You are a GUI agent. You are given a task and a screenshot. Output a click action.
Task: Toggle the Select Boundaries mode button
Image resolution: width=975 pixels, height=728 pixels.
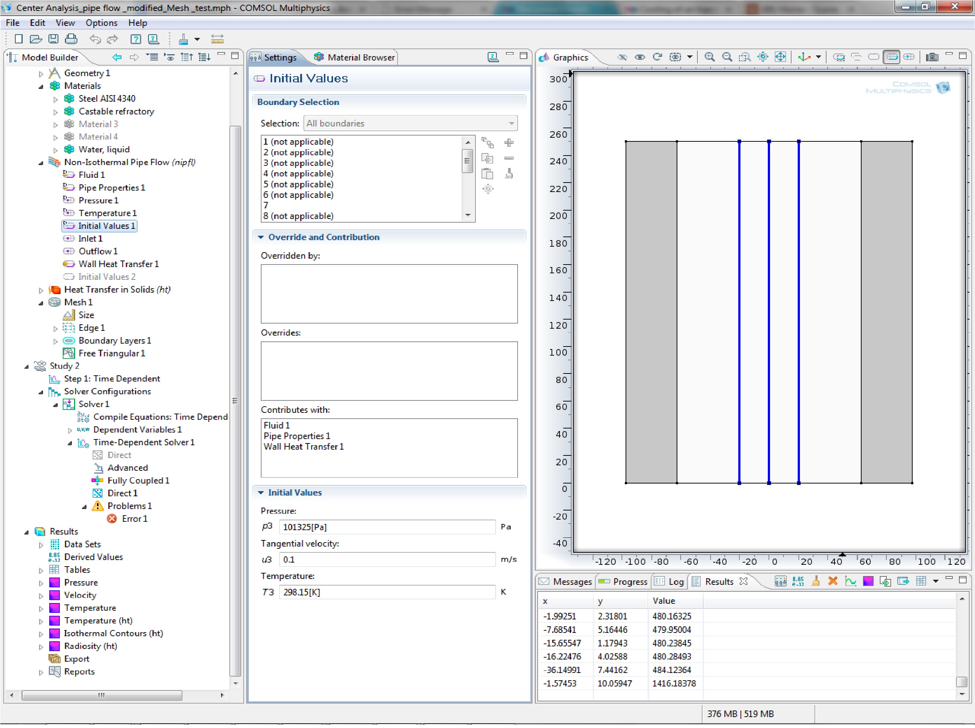point(891,57)
